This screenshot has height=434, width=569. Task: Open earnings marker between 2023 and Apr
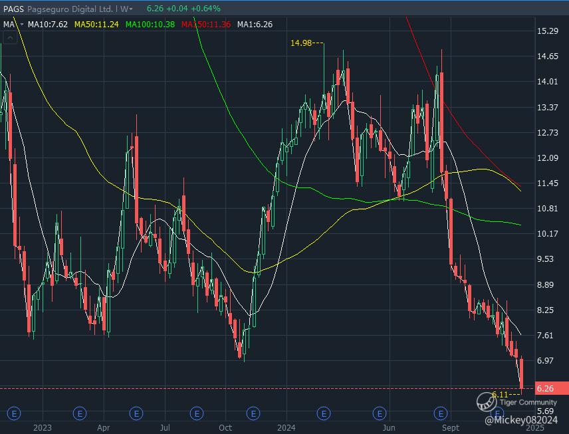(x=80, y=413)
